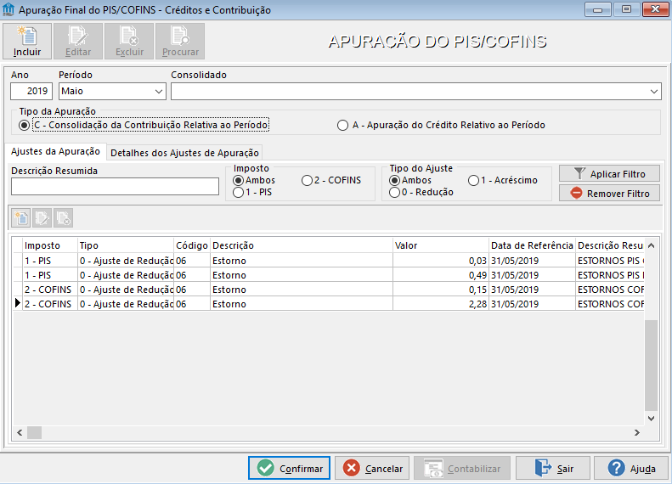This screenshot has width=672, height=484.
Task: Click the small add-adjustment icon above the grid
Action: point(21,218)
